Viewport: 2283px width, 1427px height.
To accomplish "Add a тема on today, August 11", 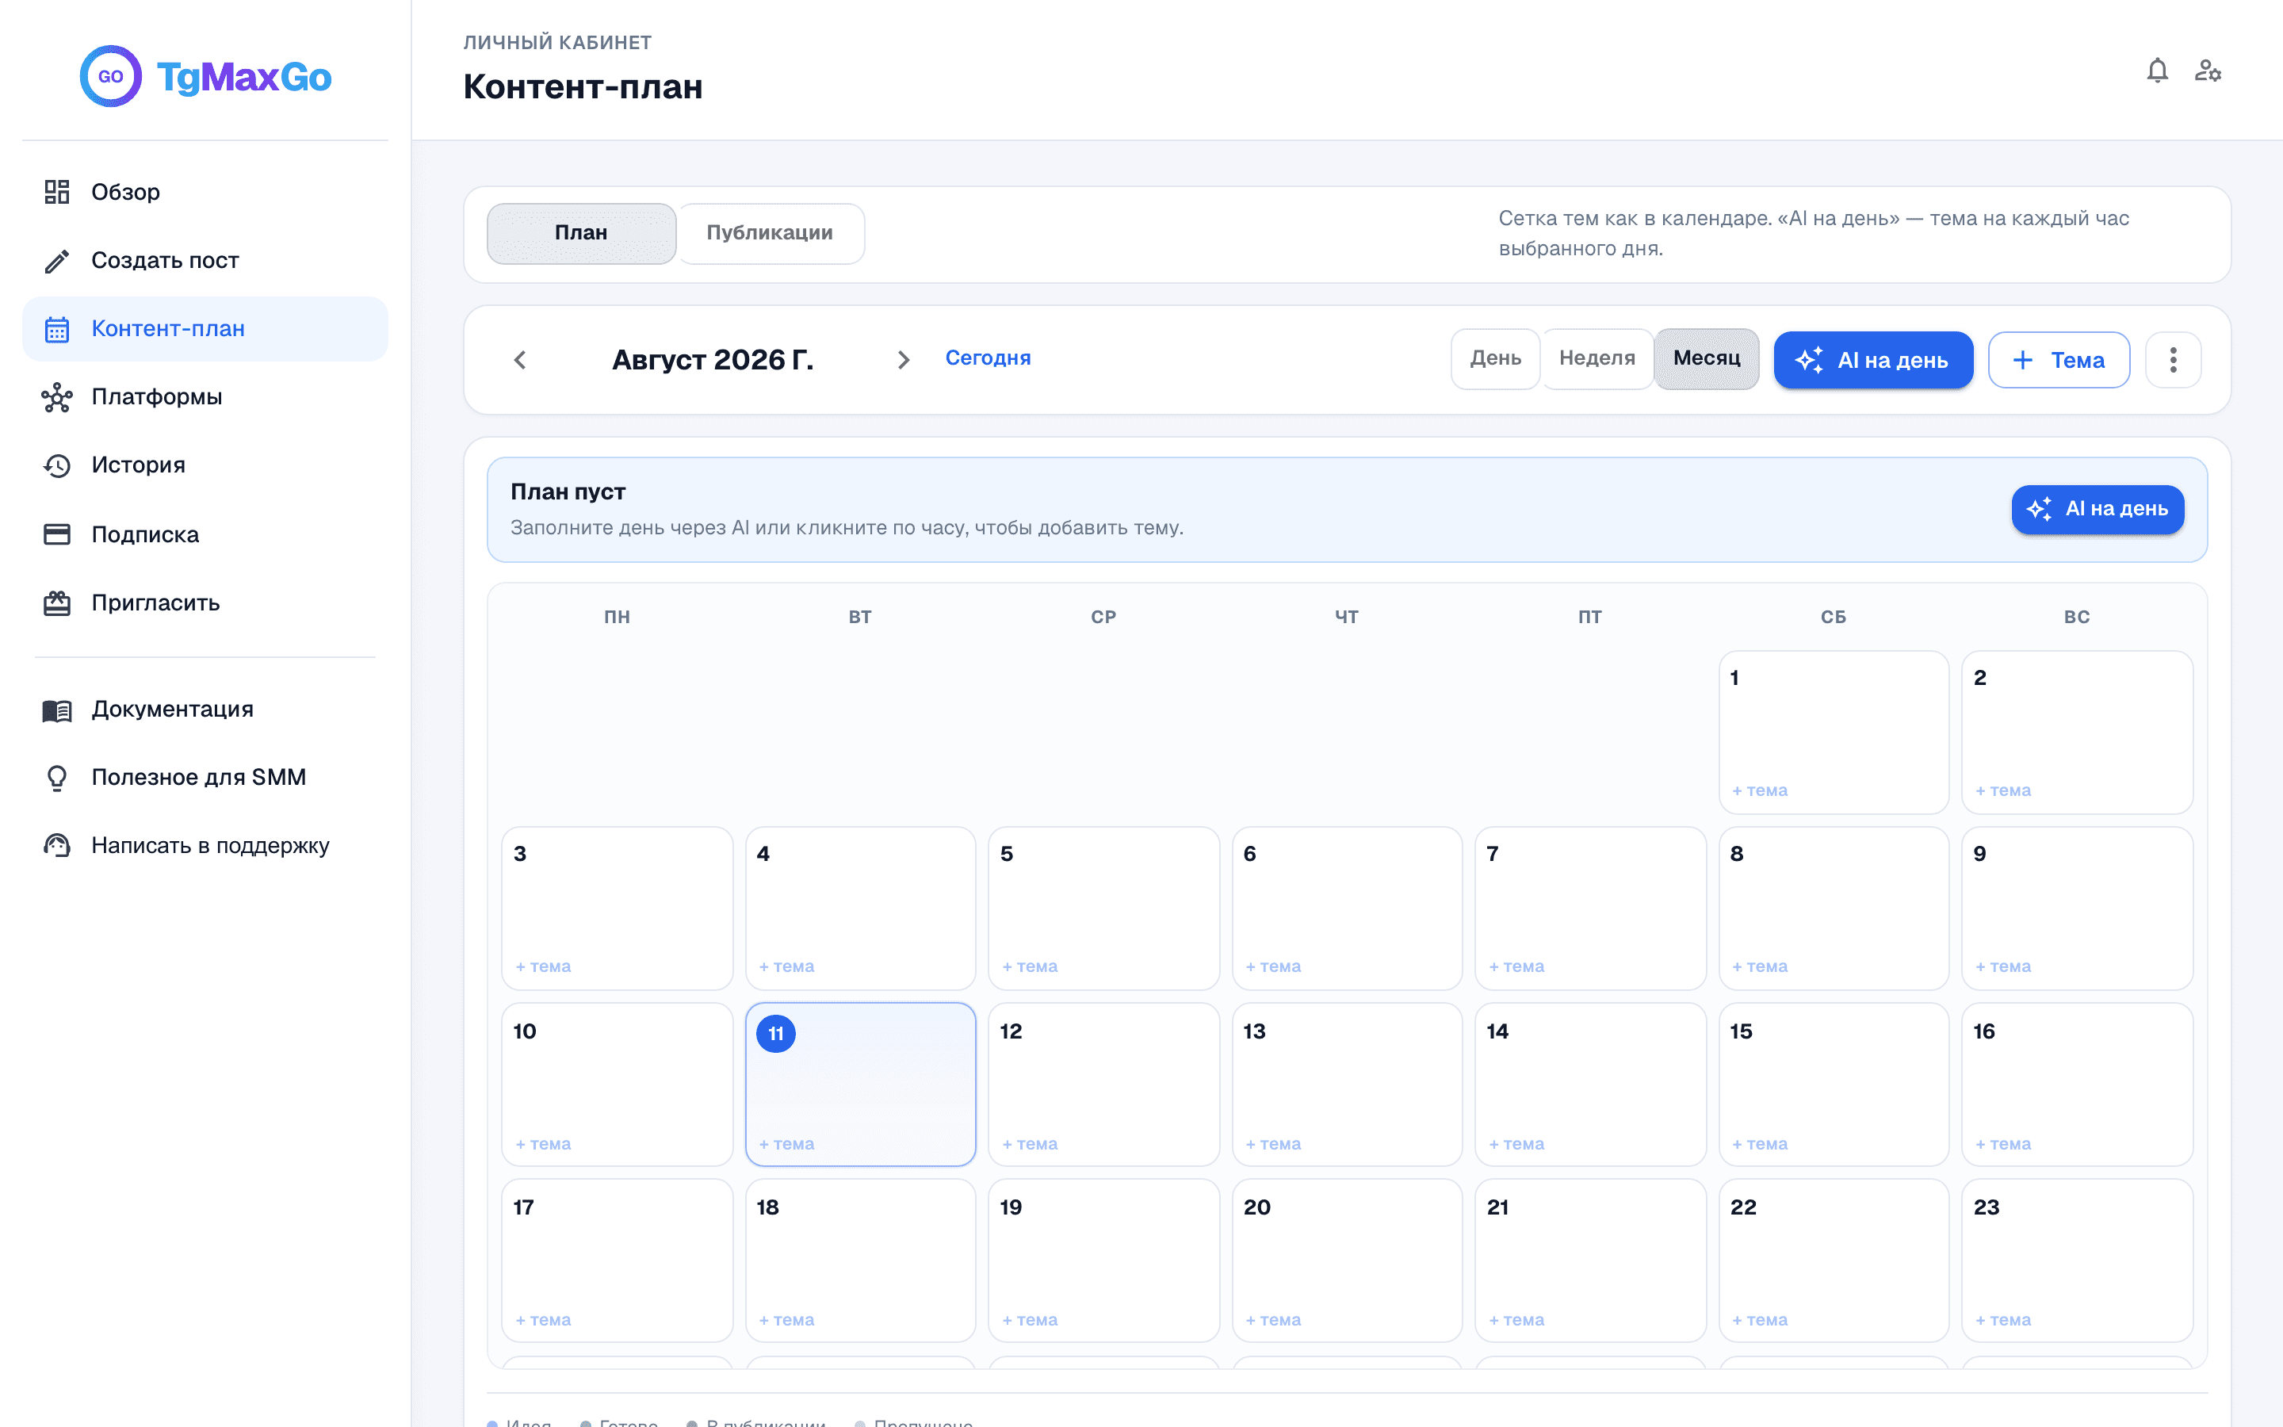I will coord(787,1144).
